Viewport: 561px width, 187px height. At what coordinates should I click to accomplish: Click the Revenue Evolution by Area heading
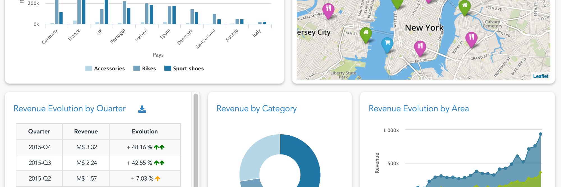click(x=419, y=108)
